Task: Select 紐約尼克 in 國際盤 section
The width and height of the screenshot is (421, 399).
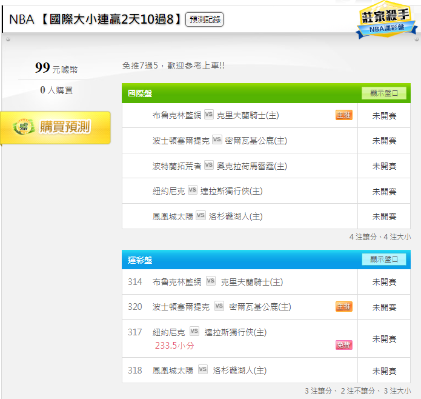Action: point(169,191)
